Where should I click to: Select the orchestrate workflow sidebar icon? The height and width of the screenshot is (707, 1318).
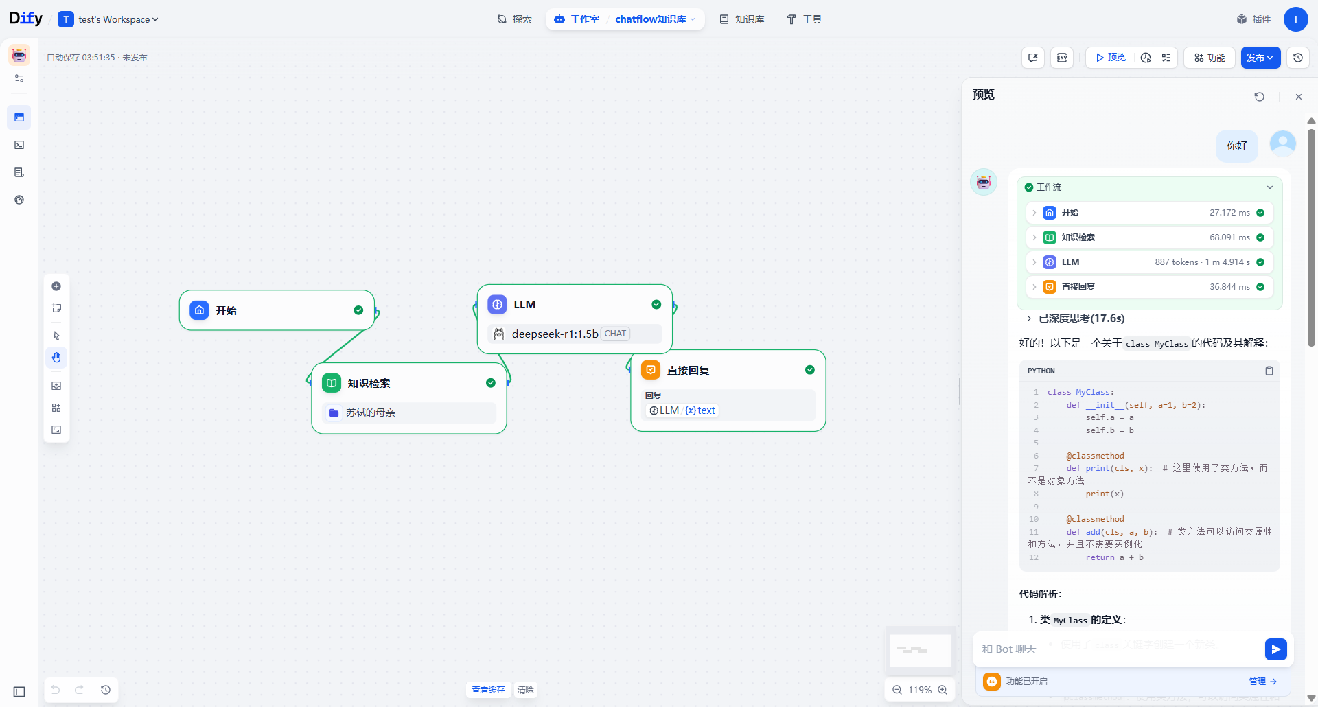coord(19,117)
